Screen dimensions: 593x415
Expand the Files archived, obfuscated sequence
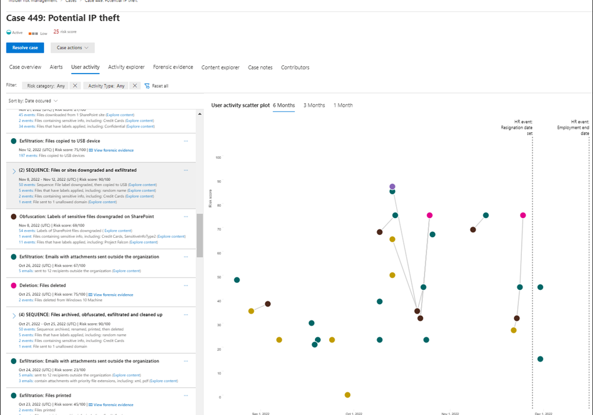coord(14,315)
